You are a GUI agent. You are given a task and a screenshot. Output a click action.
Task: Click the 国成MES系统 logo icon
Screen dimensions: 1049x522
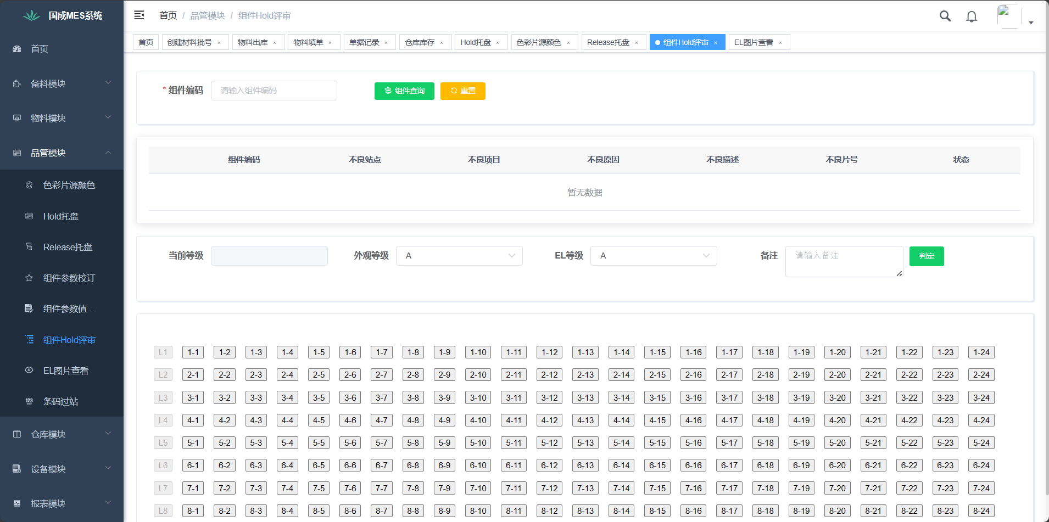(x=31, y=15)
